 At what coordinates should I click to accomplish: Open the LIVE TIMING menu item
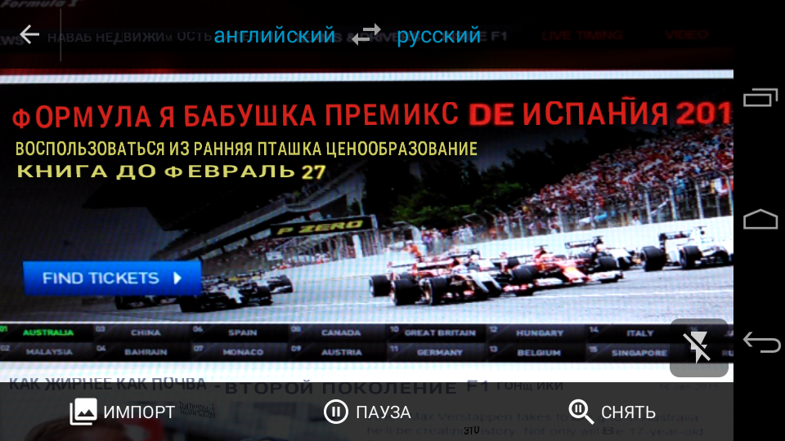pyautogui.click(x=581, y=35)
